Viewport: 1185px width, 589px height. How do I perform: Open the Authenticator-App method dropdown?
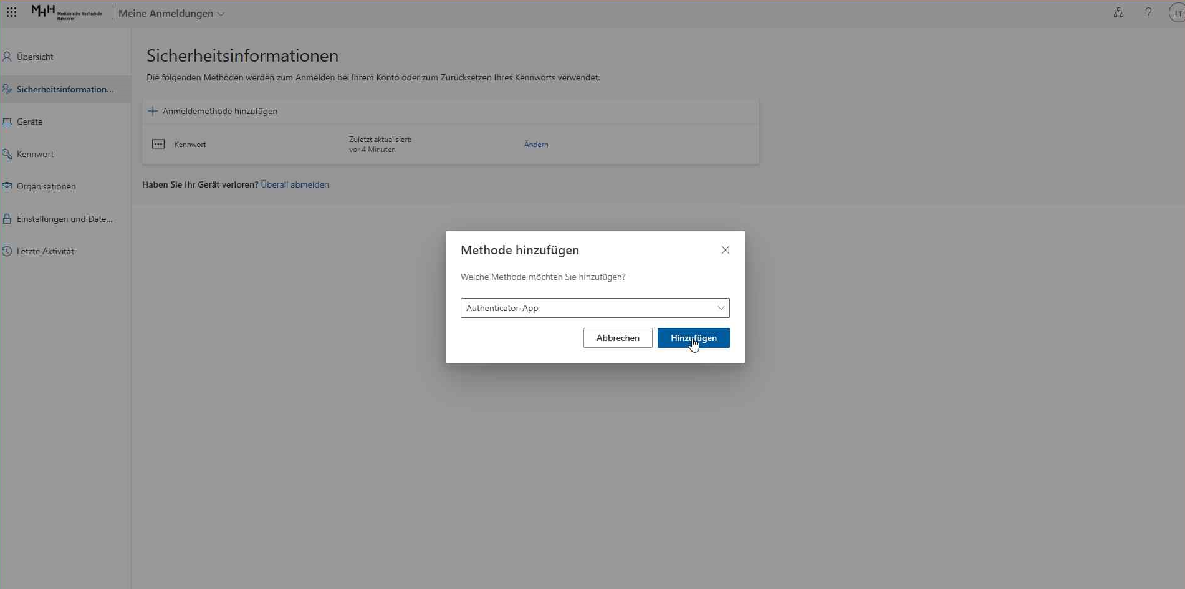click(x=595, y=308)
